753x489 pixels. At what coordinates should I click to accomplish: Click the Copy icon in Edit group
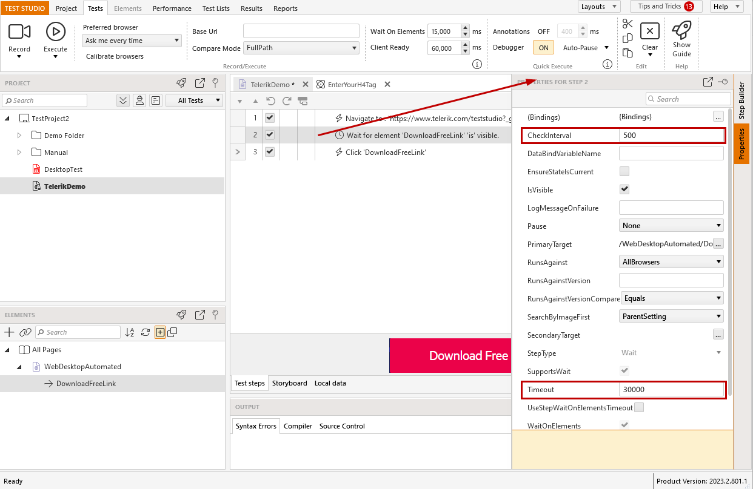click(627, 38)
